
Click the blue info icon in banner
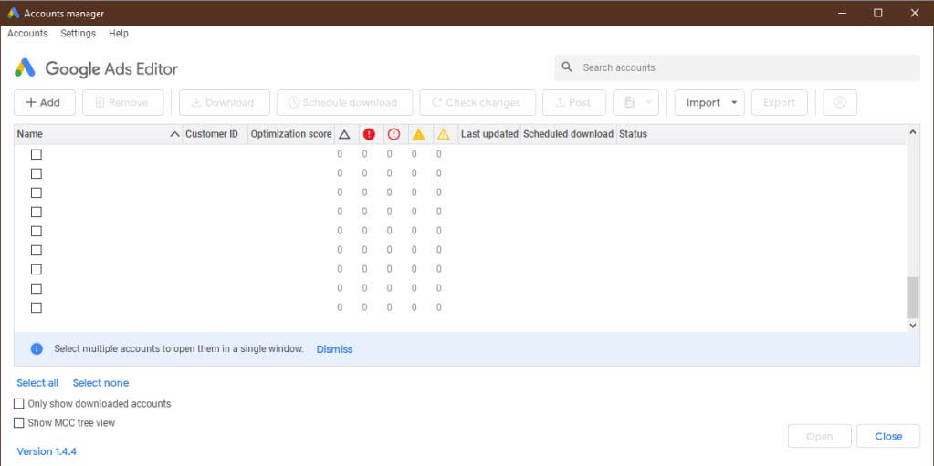pos(37,348)
